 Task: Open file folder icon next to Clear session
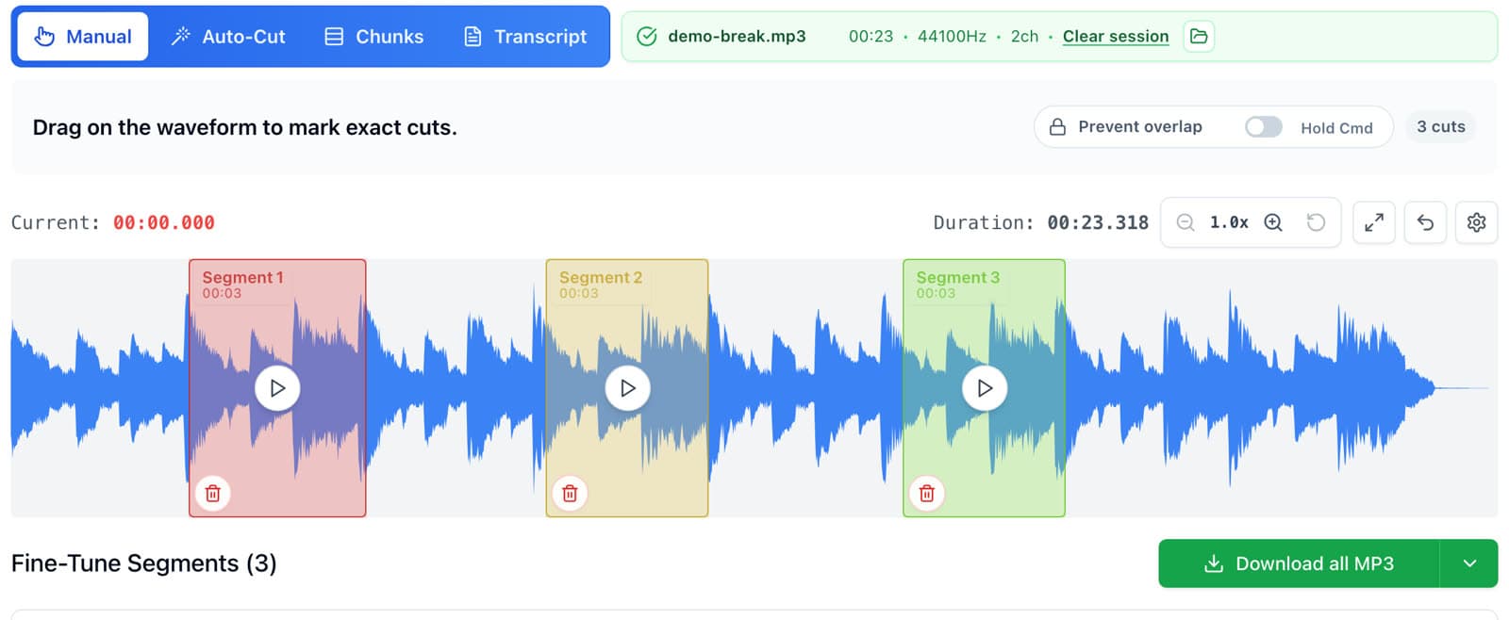[x=1199, y=37]
